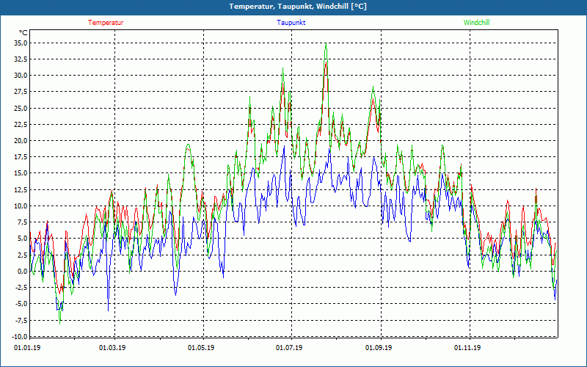This screenshot has height=367, width=587.
Task: Click the 32,5 y-axis label
Action: (20, 59)
